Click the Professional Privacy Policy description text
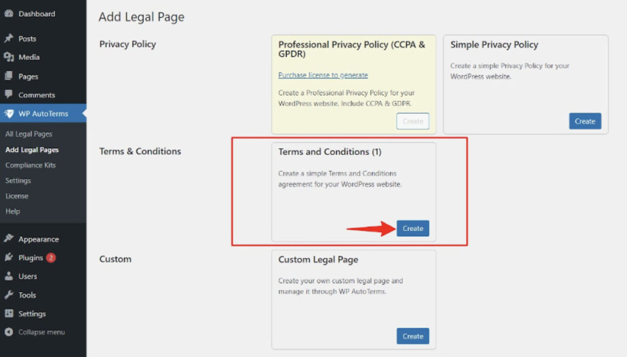Viewport: 627px width, 357px height. (x=347, y=98)
